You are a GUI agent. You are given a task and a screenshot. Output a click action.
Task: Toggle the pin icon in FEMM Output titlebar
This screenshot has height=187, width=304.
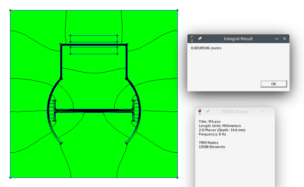tap(208, 111)
